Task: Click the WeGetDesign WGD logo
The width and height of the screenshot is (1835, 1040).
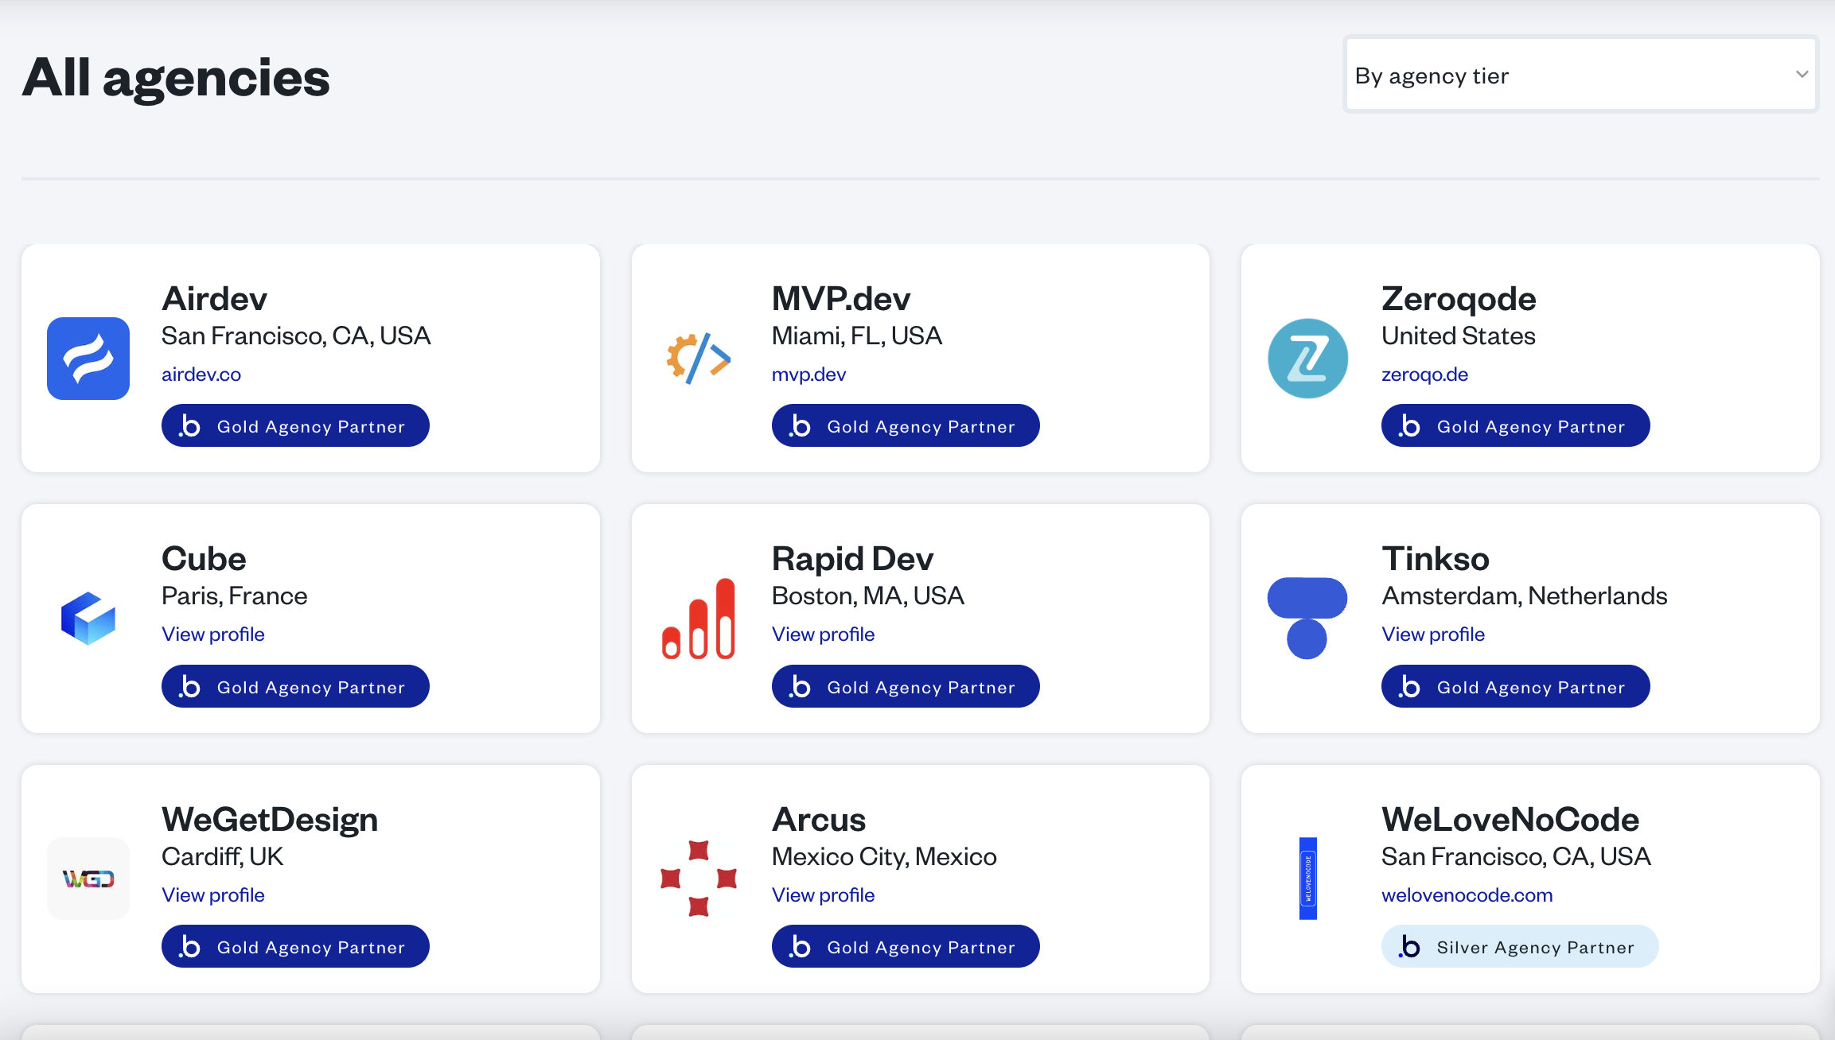Action: pyautogui.click(x=88, y=879)
